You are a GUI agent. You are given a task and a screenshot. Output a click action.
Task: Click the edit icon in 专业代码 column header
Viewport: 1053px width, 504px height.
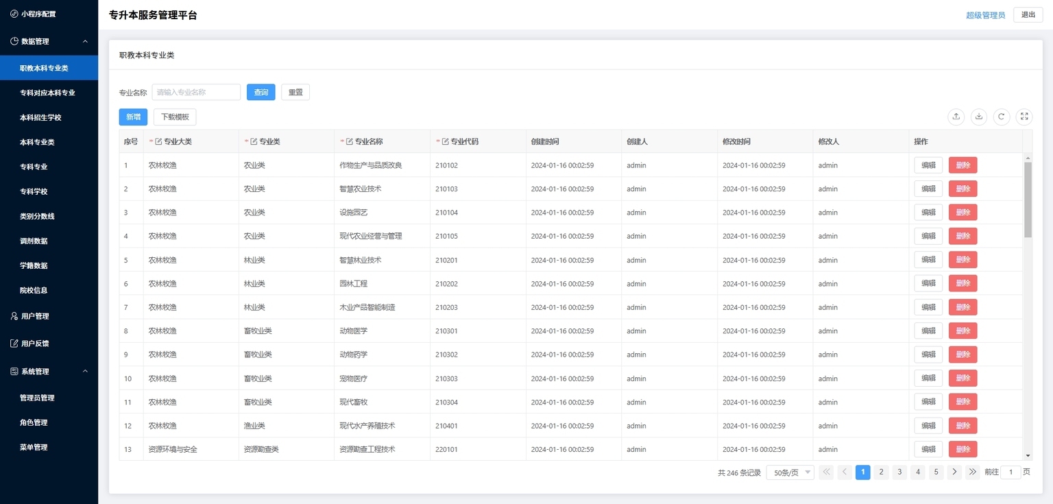446,142
